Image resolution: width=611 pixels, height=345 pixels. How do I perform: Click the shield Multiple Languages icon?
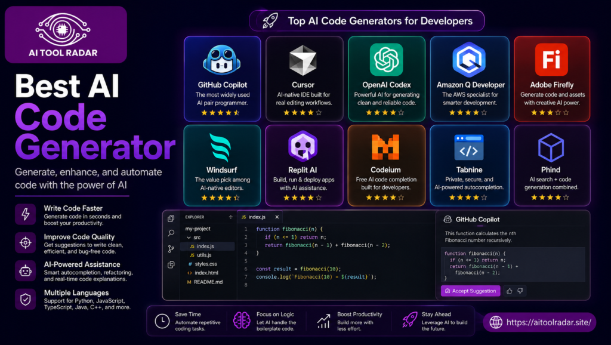(25, 299)
